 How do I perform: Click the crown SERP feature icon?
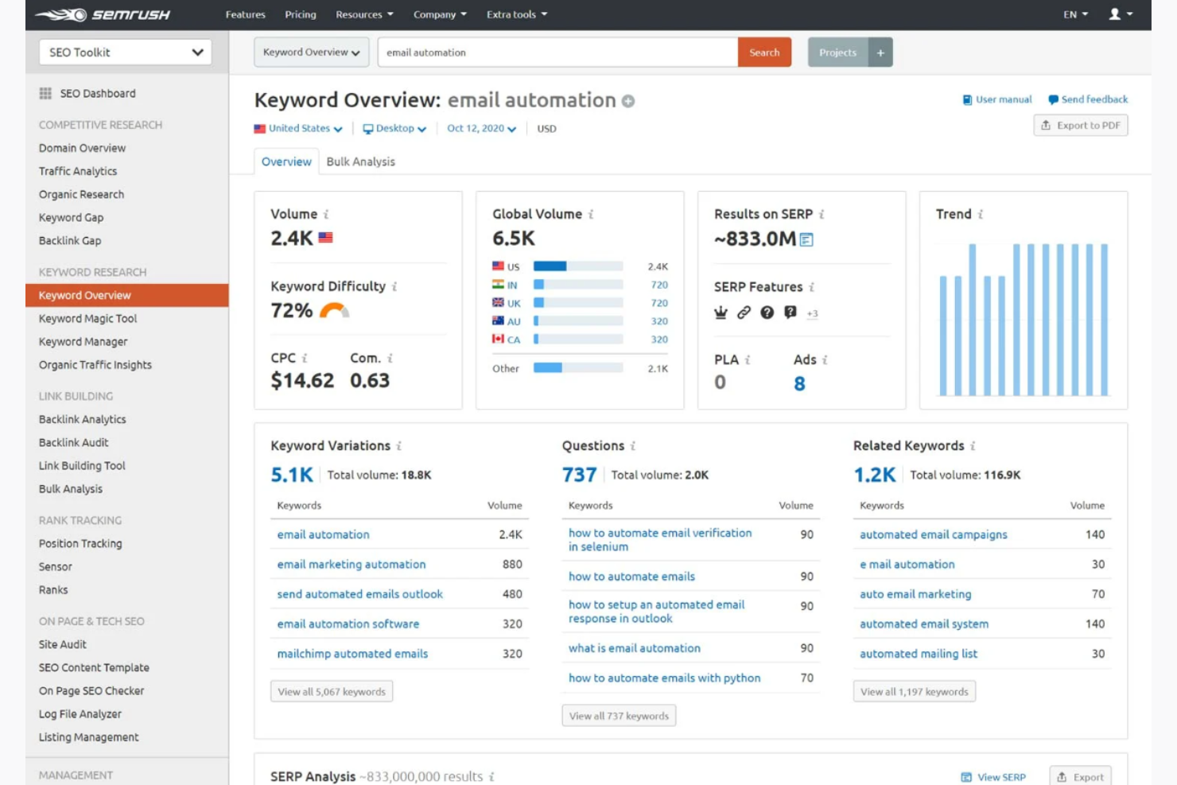721,313
